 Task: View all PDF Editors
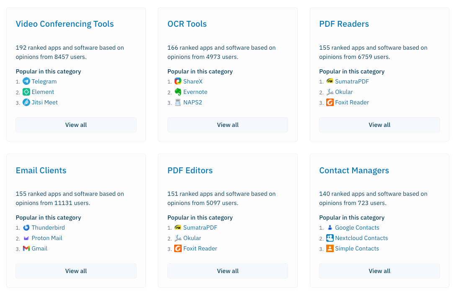pos(228,271)
